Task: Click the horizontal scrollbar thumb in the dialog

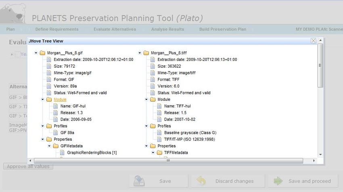Action: tap(168, 161)
